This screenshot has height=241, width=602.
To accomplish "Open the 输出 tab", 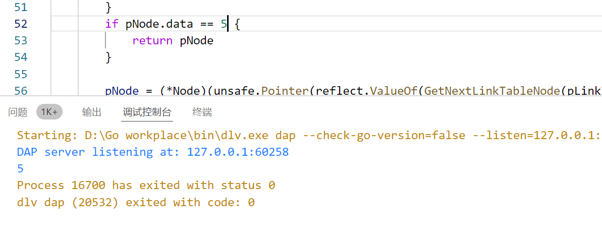I will pyautogui.click(x=92, y=112).
